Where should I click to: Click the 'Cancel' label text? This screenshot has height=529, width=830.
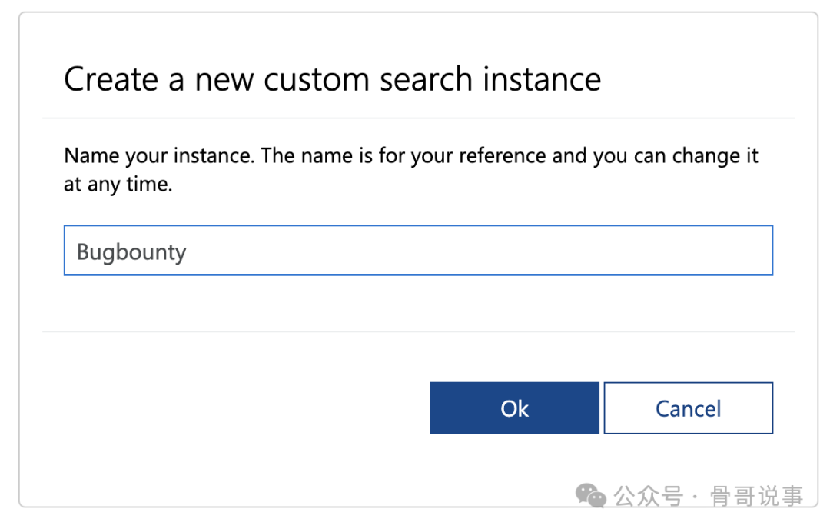pyautogui.click(x=688, y=408)
